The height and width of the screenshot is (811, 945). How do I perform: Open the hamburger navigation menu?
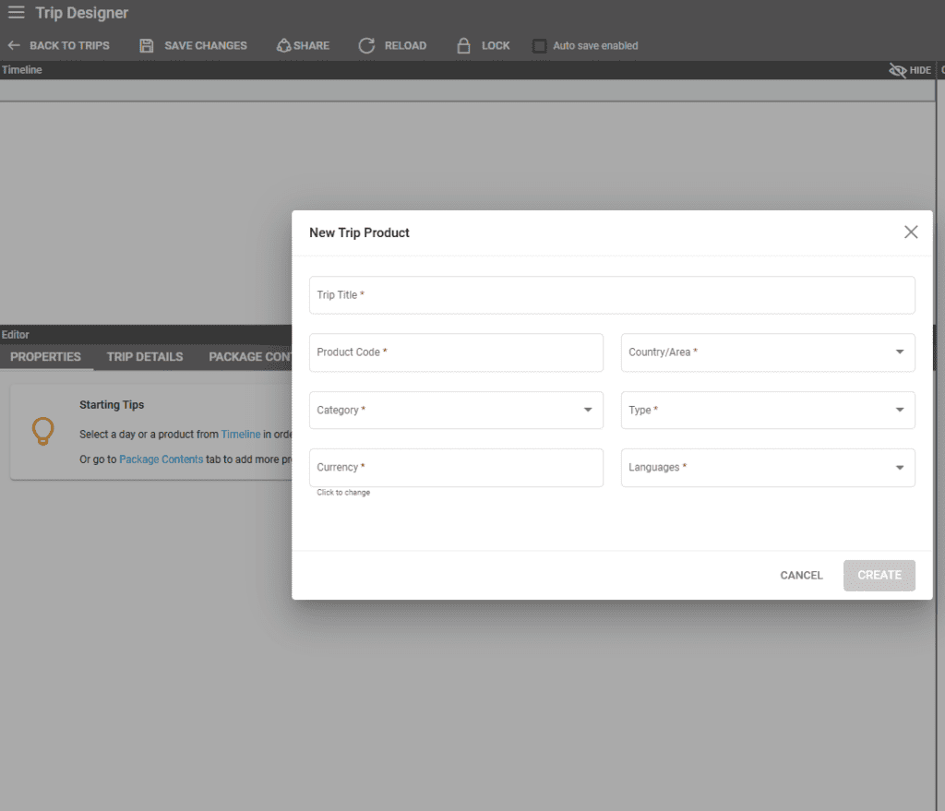16,13
